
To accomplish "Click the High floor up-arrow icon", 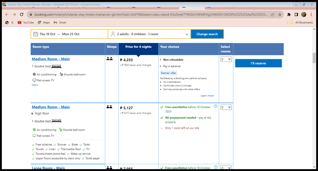I will [32, 114].
